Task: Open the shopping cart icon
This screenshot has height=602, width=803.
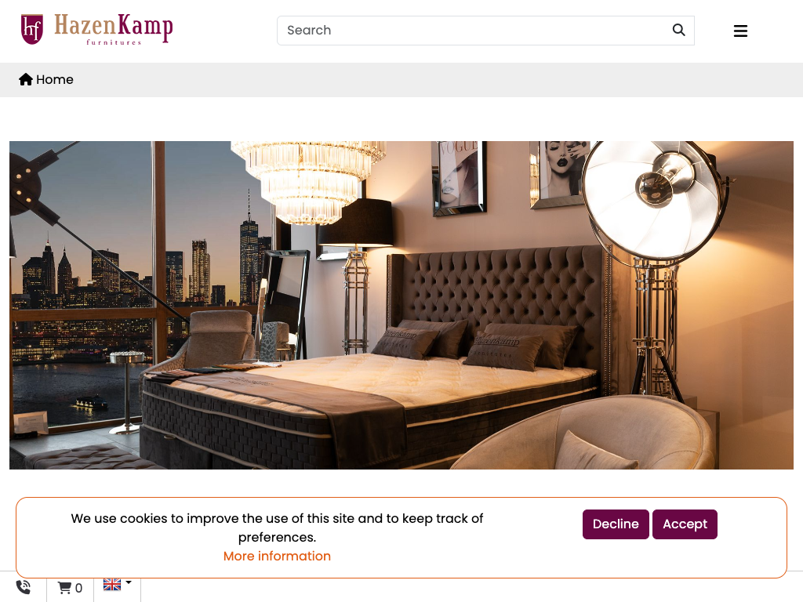Action: tap(64, 587)
